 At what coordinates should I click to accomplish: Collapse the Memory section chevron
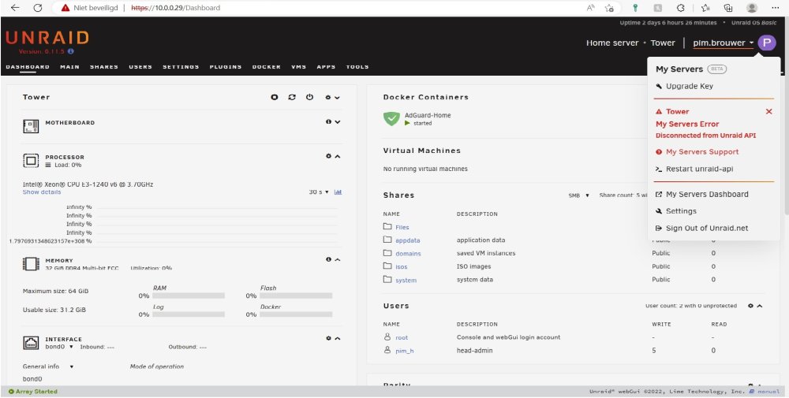pyautogui.click(x=338, y=259)
